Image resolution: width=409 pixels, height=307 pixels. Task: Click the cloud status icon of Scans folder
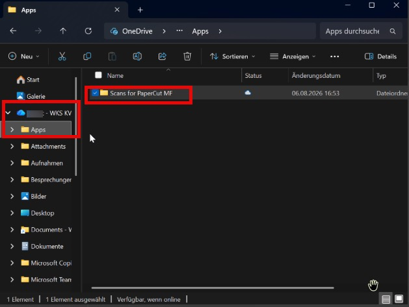[x=248, y=93]
